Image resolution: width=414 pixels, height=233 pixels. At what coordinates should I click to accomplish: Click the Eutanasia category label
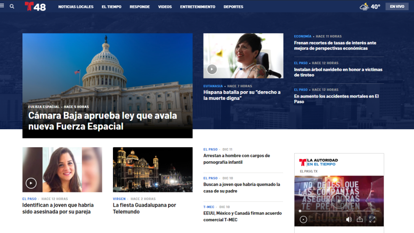pyautogui.click(x=213, y=86)
